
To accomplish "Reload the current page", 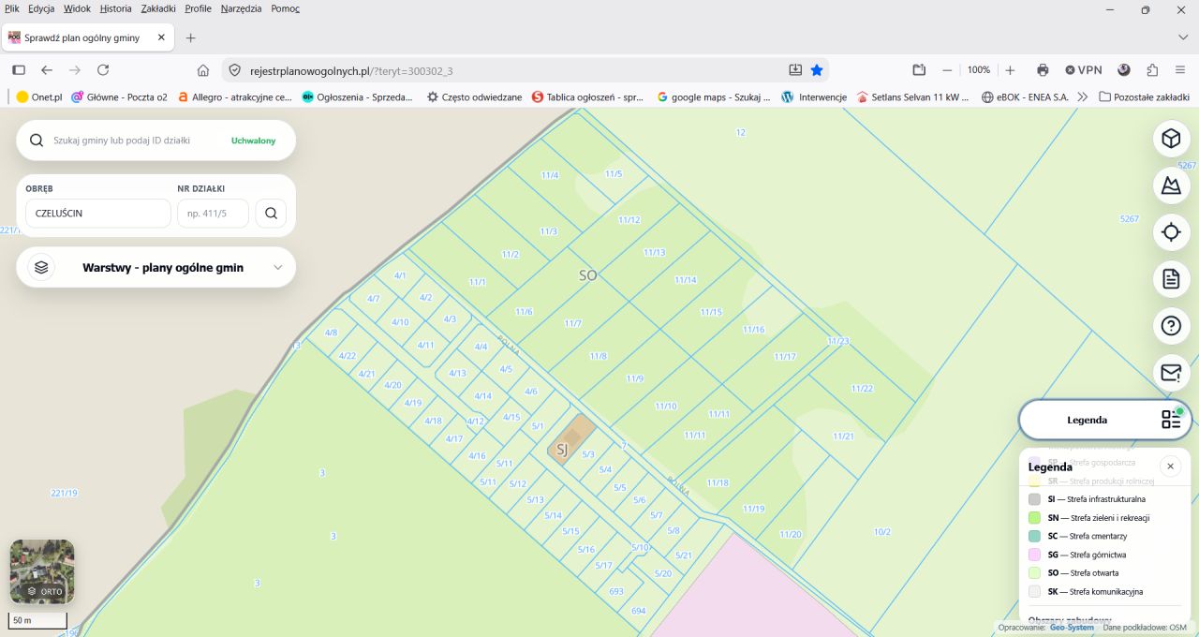I will pyautogui.click(x=103, y=70).
